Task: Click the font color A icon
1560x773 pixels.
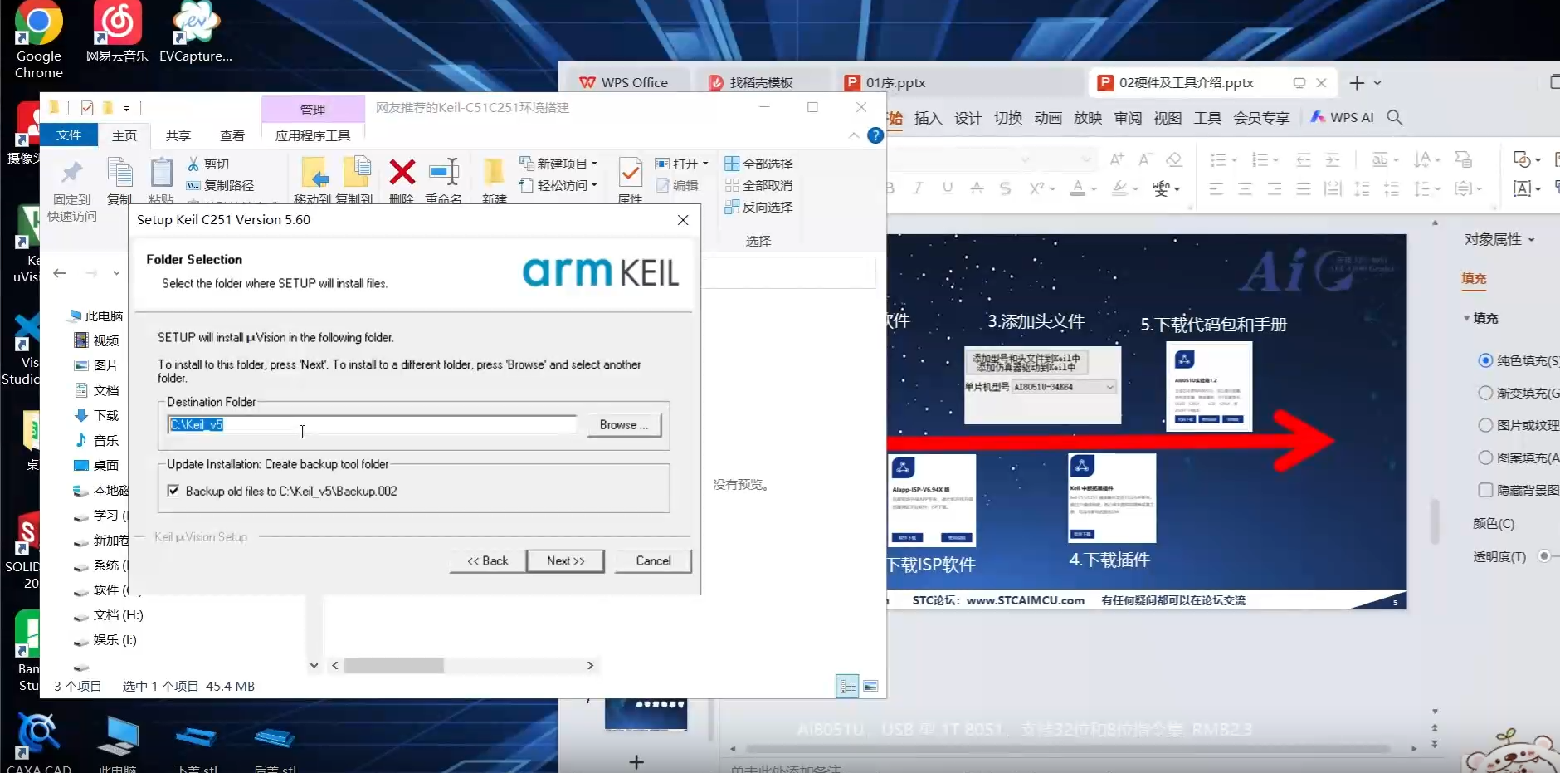Action: [x=1077, y=188]
